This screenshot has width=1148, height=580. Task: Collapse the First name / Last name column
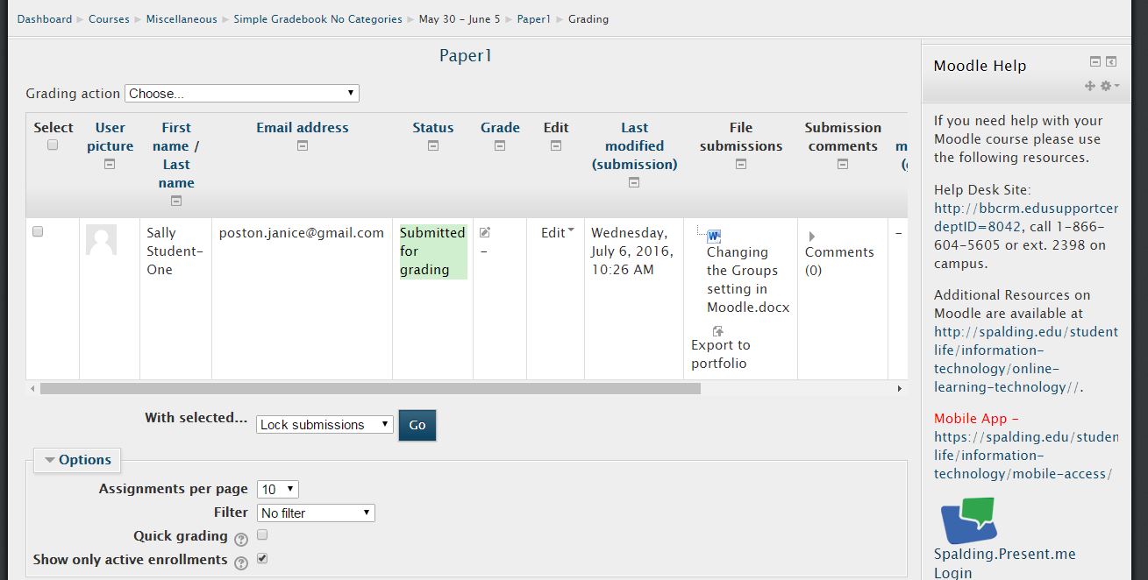[x=176, y=201]
